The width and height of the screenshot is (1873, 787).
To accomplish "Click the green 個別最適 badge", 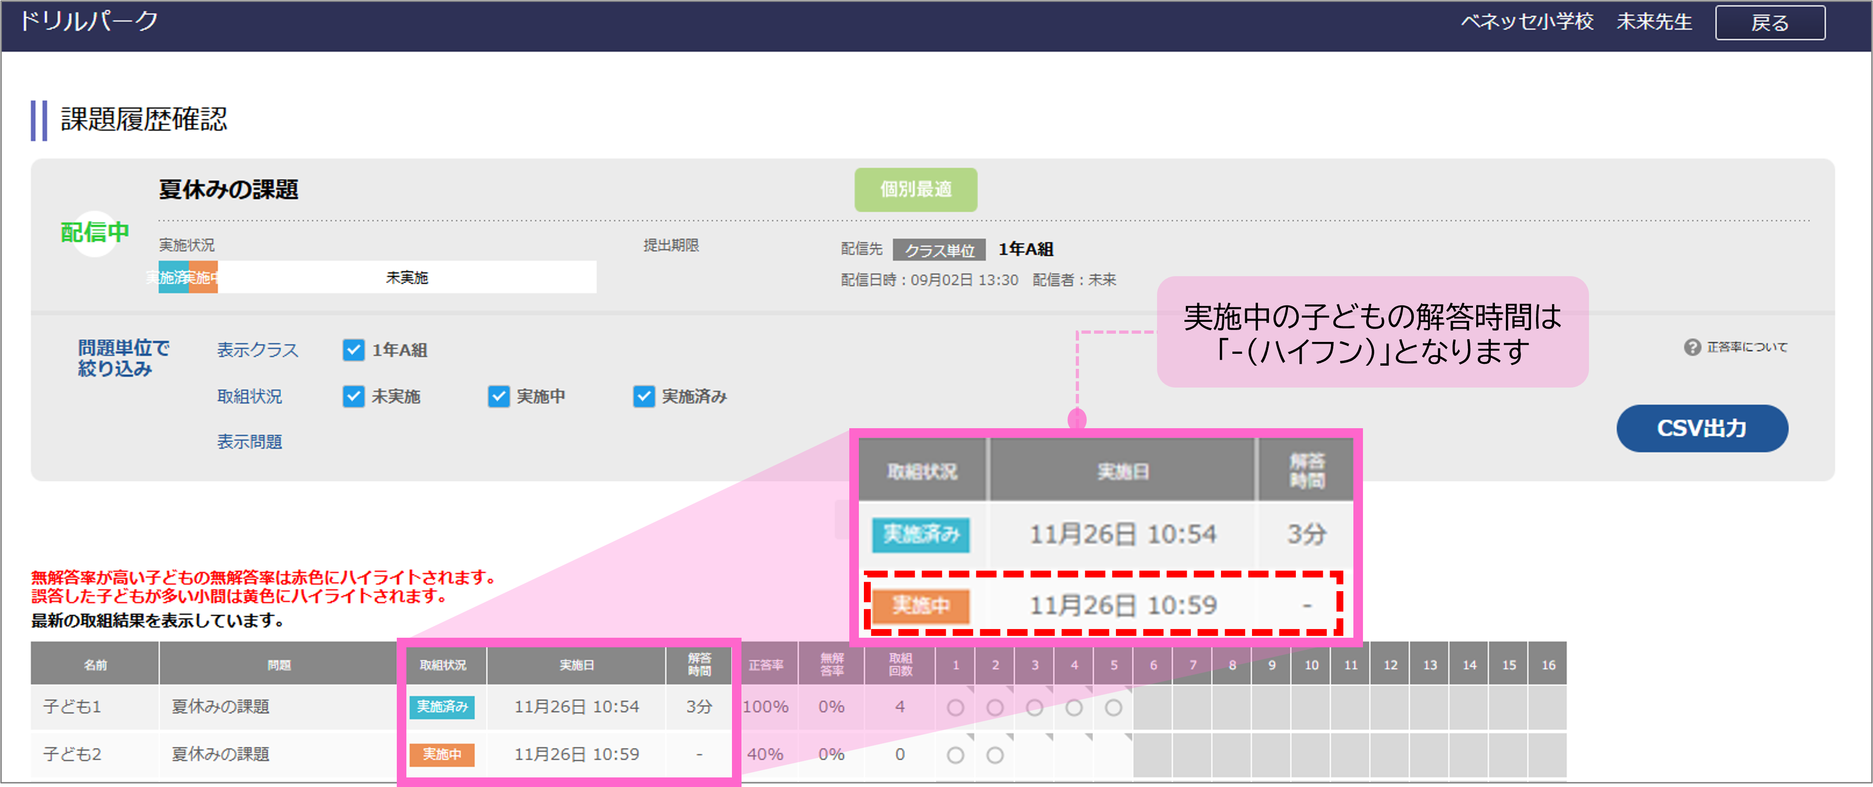I will point(915,189).
